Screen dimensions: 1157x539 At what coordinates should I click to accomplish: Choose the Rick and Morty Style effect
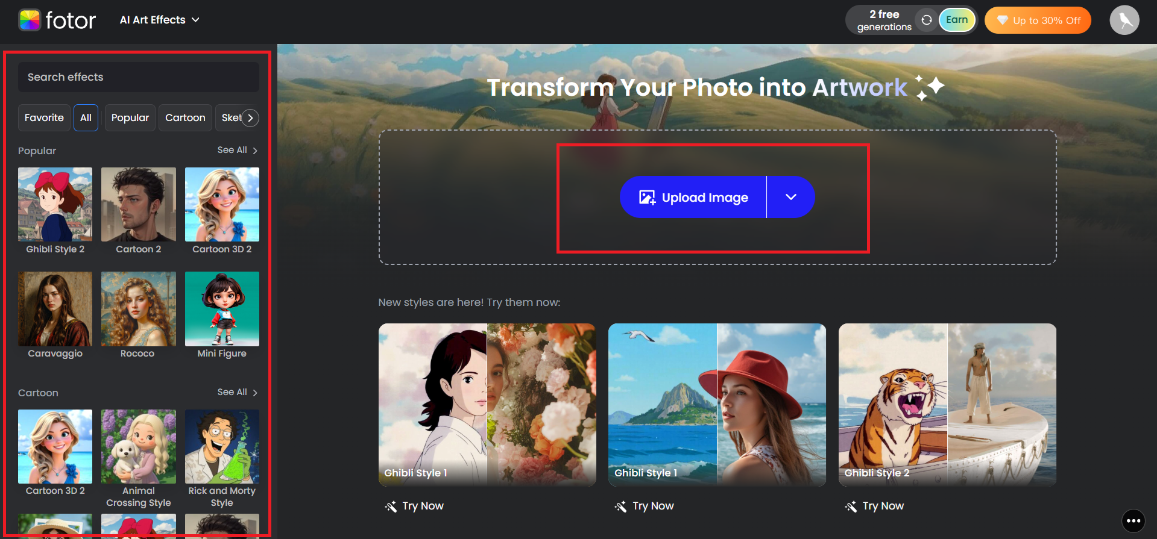[x=222, y=446]
